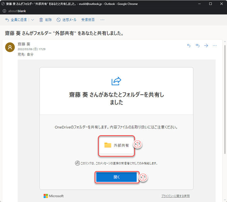Click the site info icon in address bar

(4, 11)
